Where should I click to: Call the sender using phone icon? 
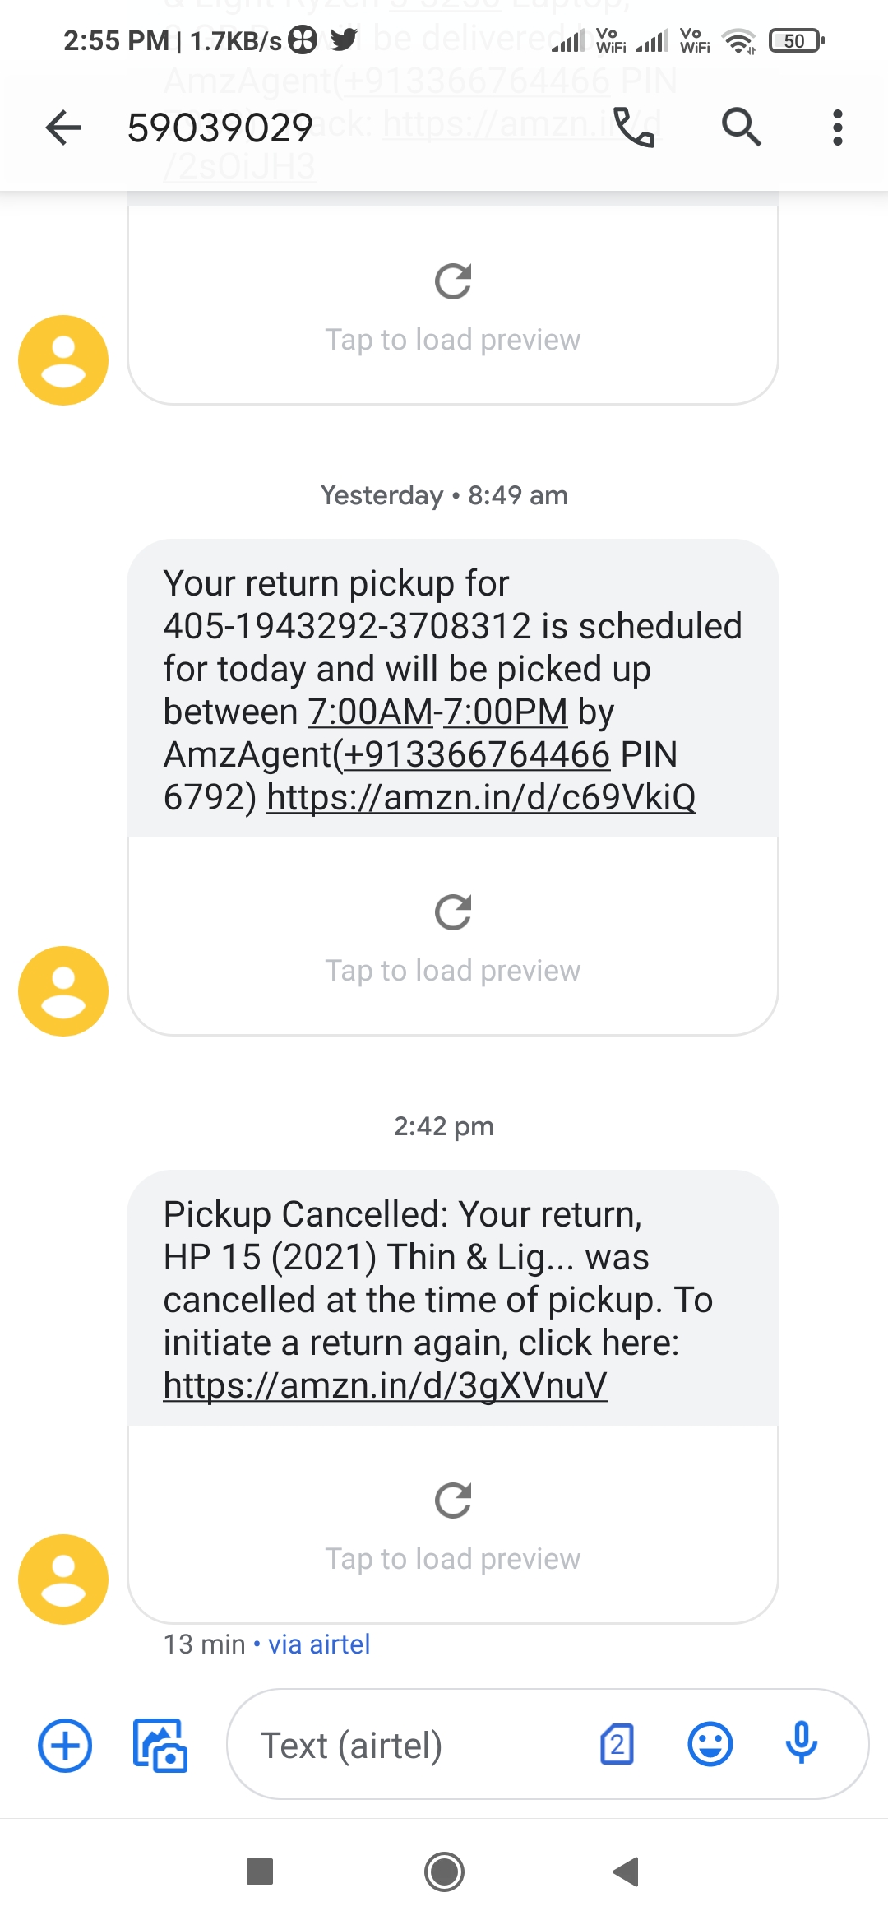[x=634, y=128]
